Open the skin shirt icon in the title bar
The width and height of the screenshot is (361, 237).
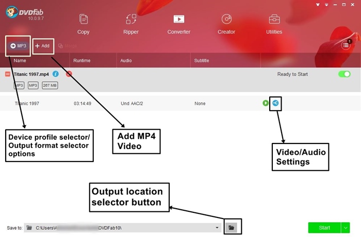pos(318,5)
